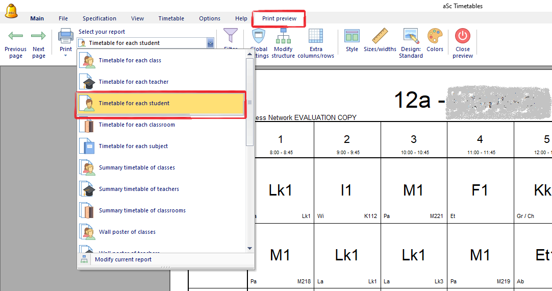This screenshot has height=291, width=552.
Task: Add Extra columns/rows
Action: tap(316, 43)
